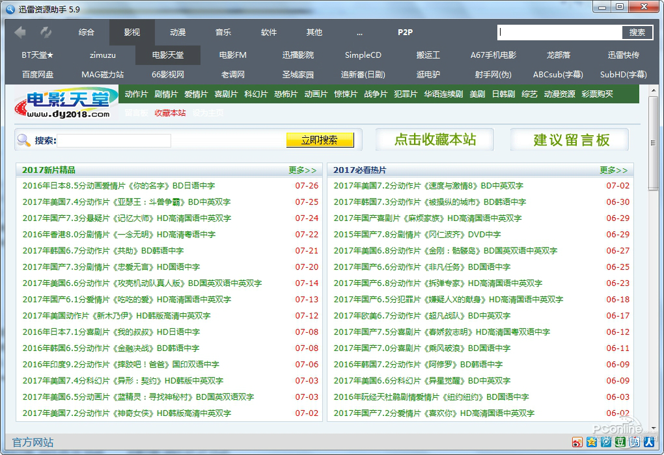The width and height of the screenshot is (664, 455).
Task: Click the QQ Zone star icon
Action: coord(591,443)
